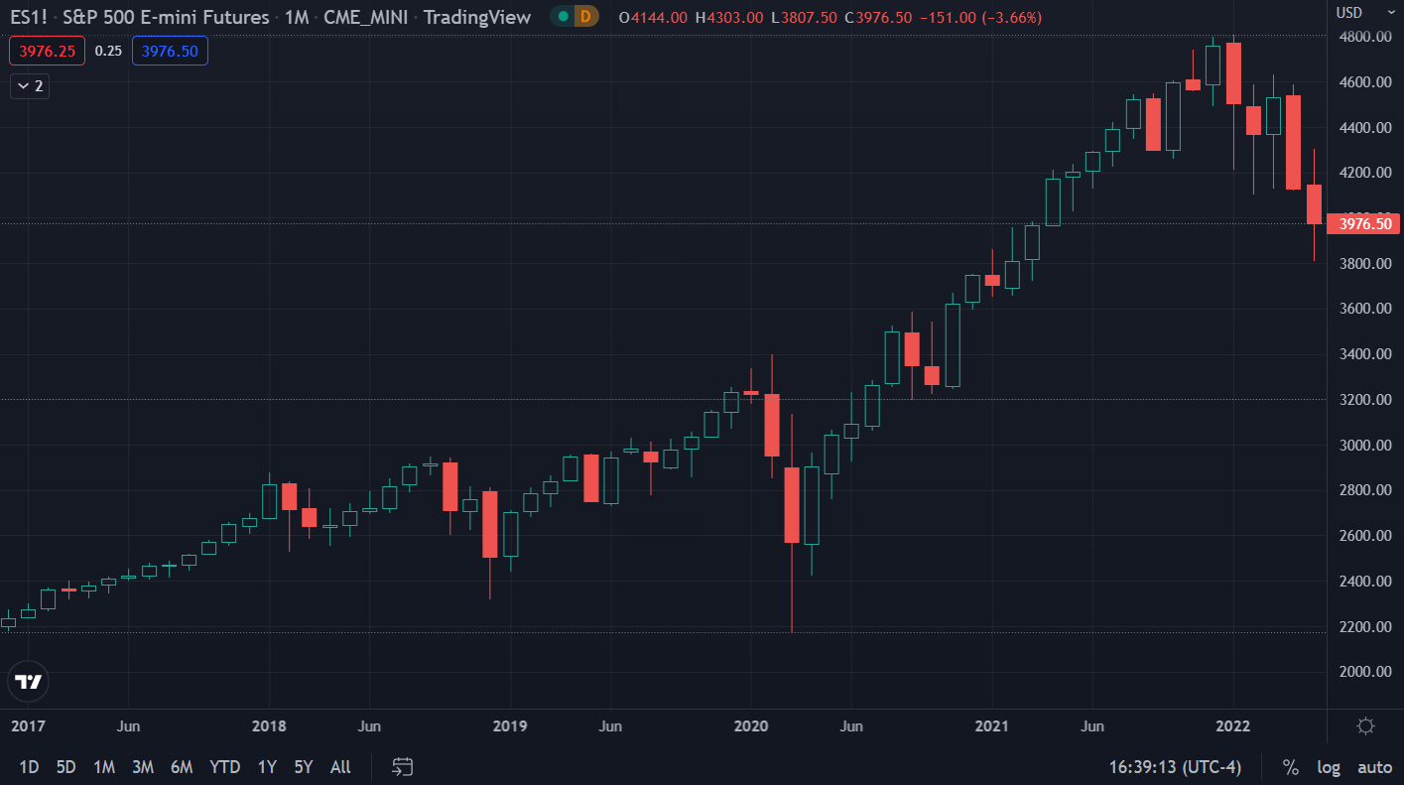1404x785 pixels.
Task: Click the orange D delayed data badge
Action: [585, 17]
